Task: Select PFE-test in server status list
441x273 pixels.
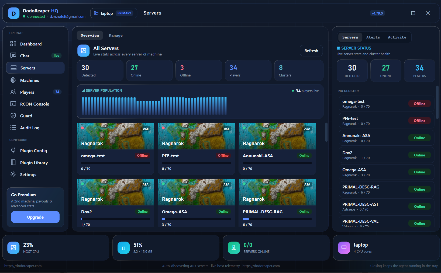Action: point(387,121)
